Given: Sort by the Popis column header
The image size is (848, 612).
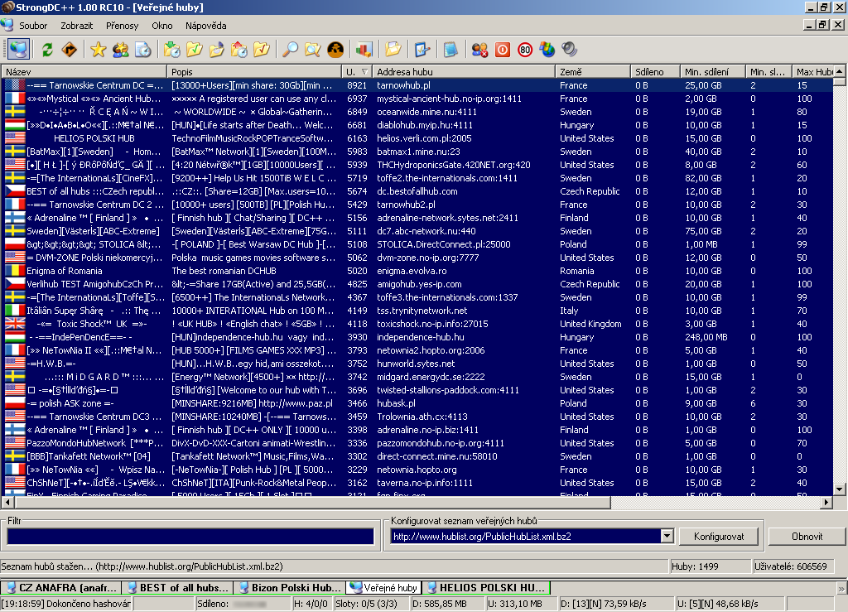Looking at the screenshot, I should (x=254, y=72).
